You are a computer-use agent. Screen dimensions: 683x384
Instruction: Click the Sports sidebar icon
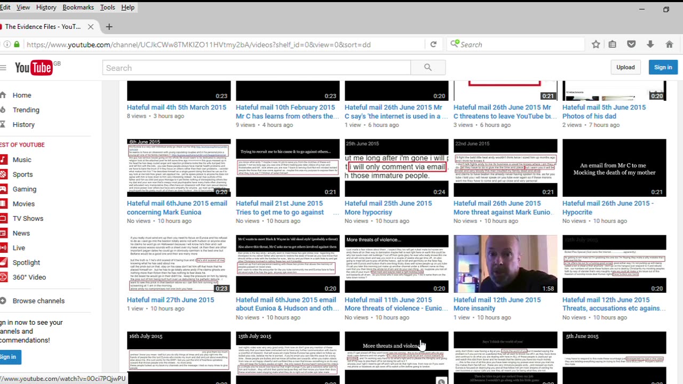click(x=3, y=174)
